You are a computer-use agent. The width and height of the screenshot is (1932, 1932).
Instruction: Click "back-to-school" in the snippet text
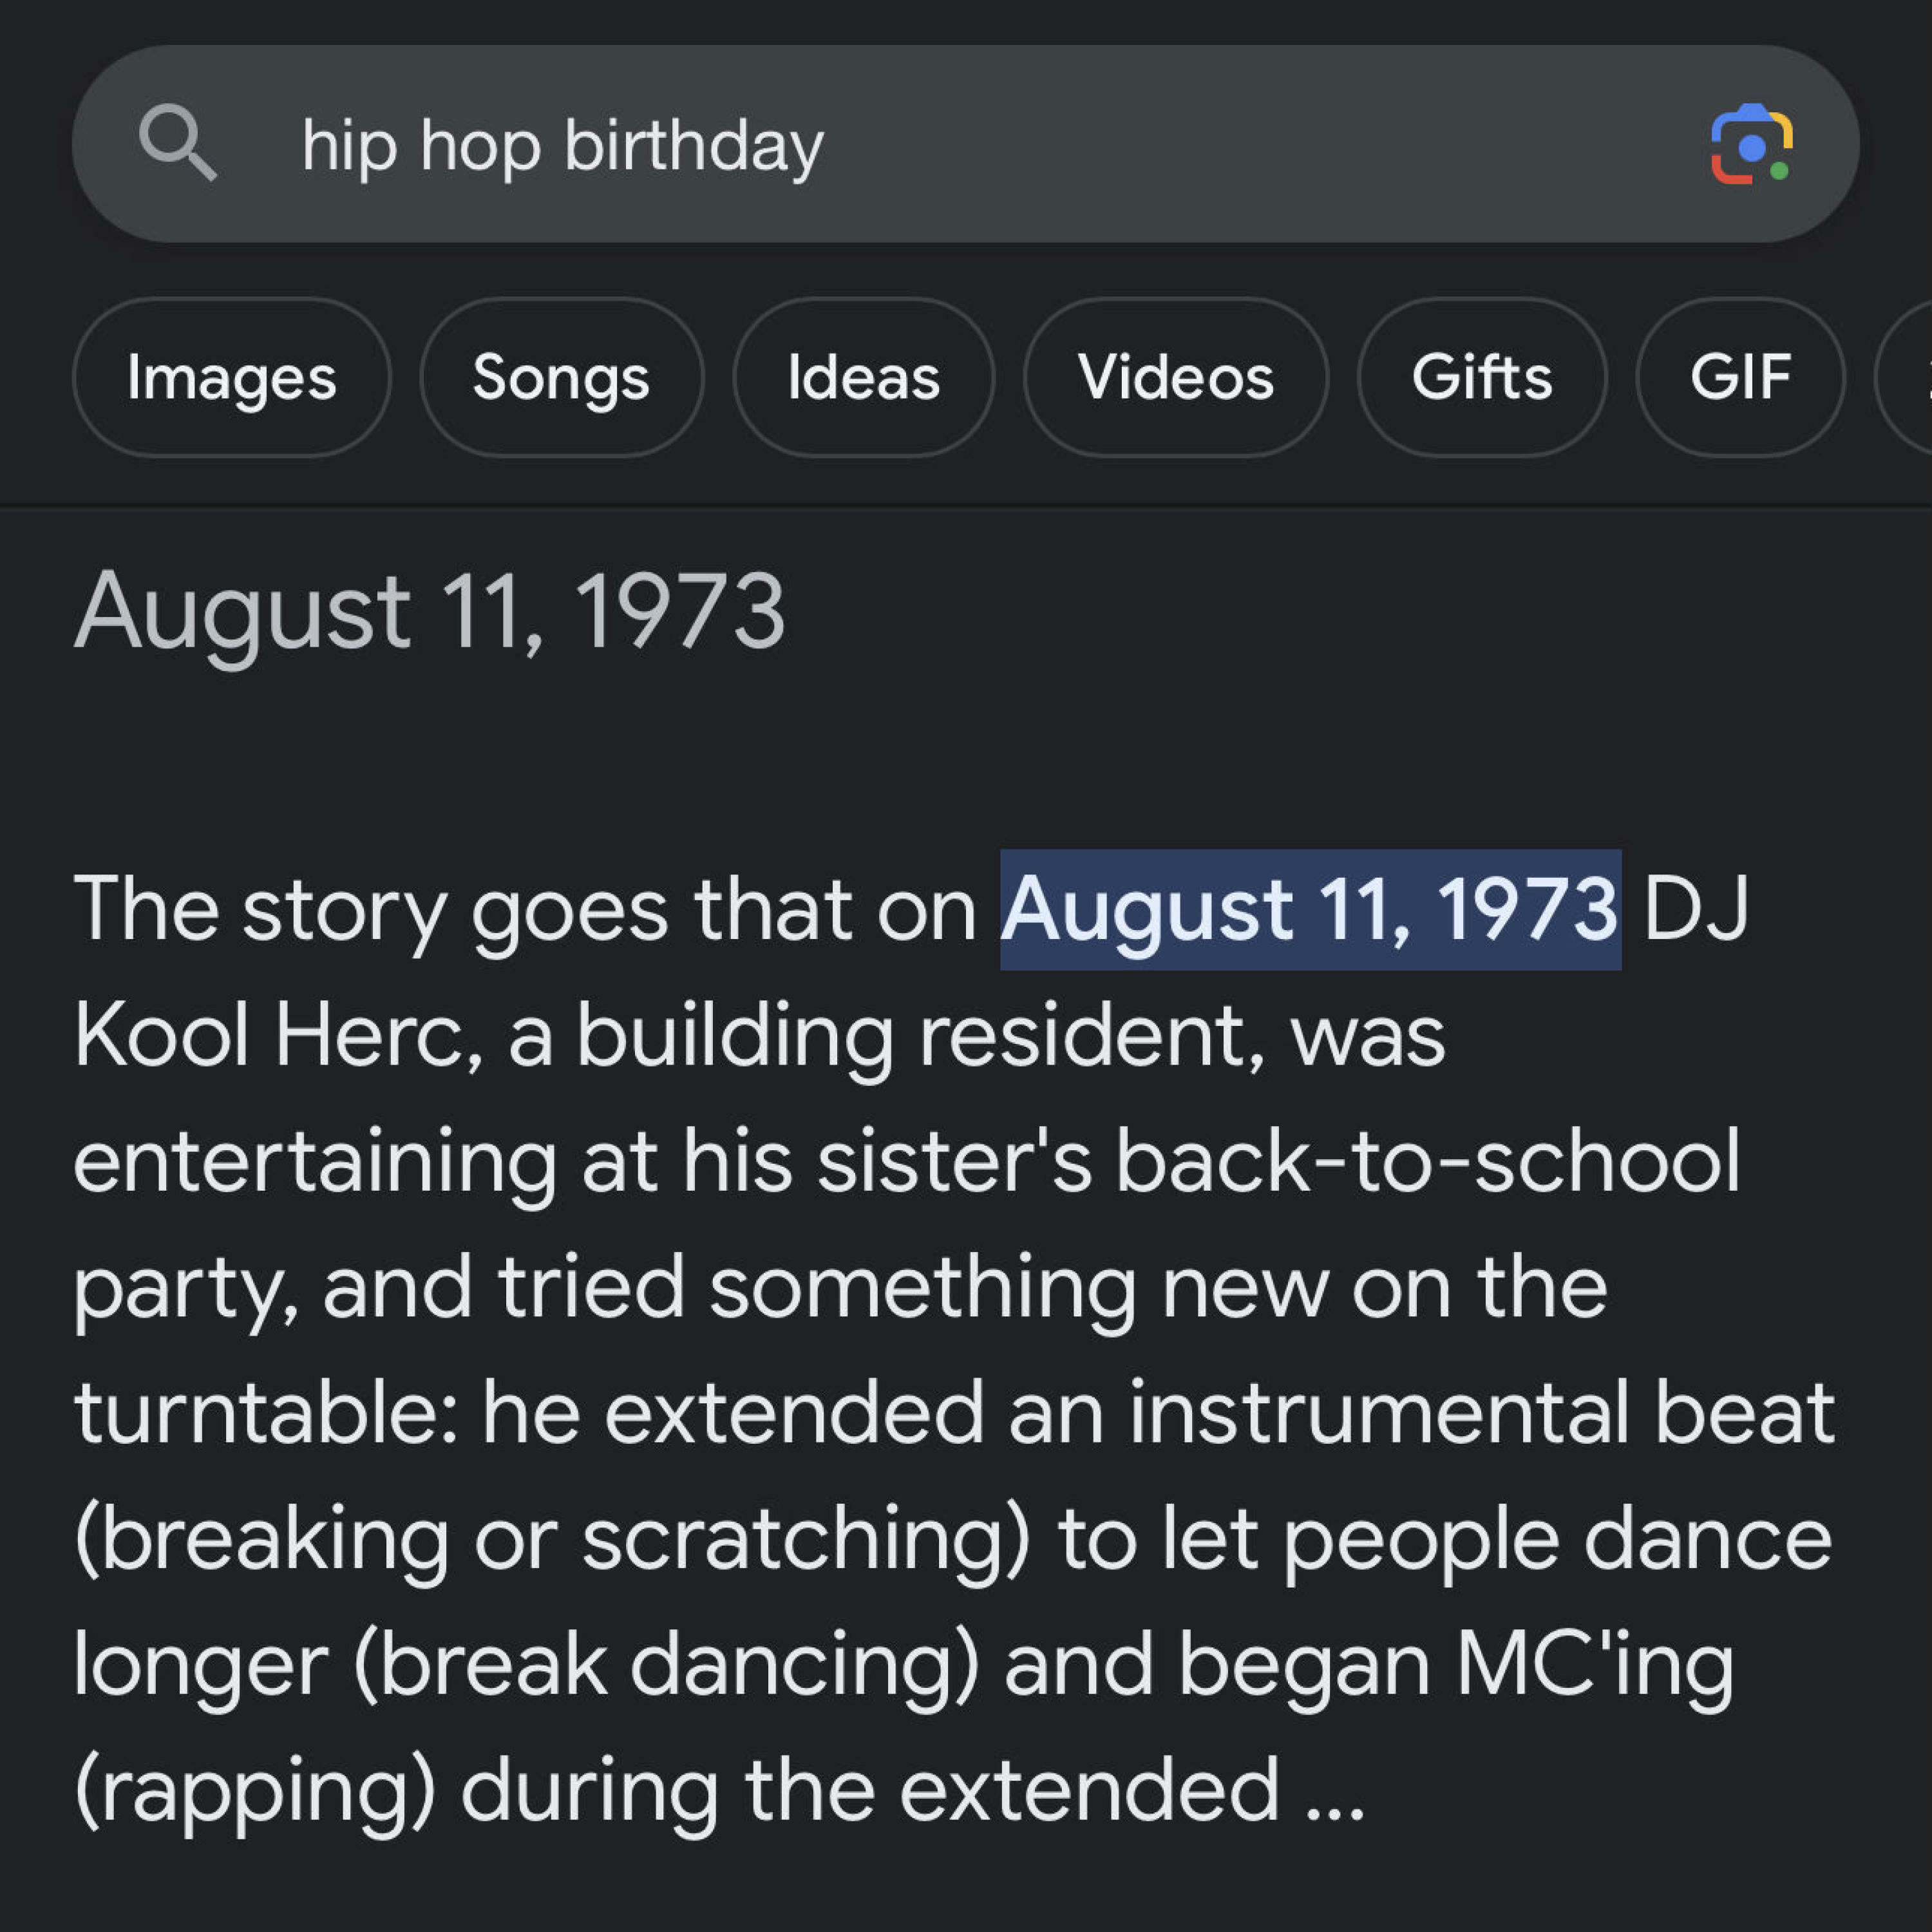pyautogui.click(x=1427, y=1162)
